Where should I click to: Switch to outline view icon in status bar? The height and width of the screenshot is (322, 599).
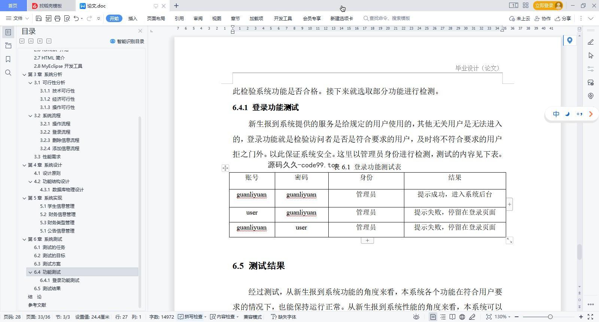pyautogui.click(x=443, y=317)
